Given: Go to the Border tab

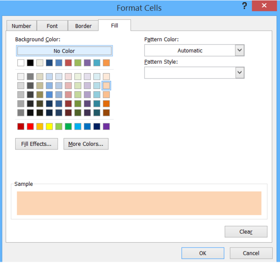Looking at the screenshot, I should (x=83, y=26).
